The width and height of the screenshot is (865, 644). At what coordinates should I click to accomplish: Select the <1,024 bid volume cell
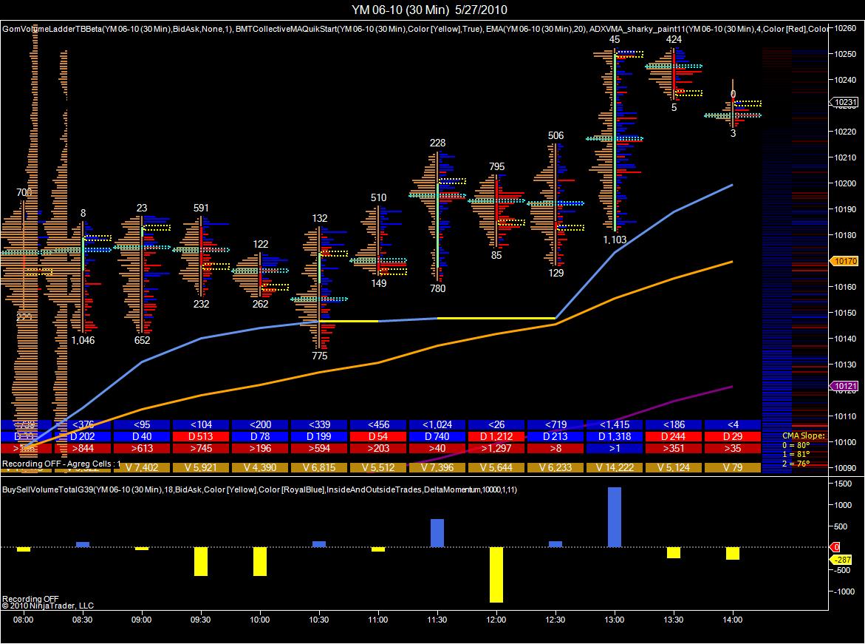click(x=437, y=424)
